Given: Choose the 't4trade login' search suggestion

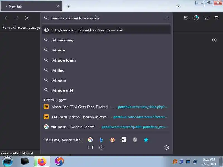Looking at the screenshot, I should [106, 60].
